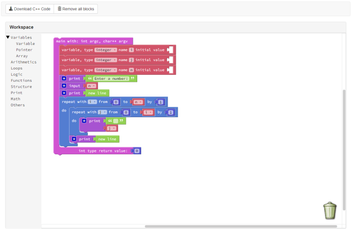
Task: Select the Functions category
Action: click(21, 81)
